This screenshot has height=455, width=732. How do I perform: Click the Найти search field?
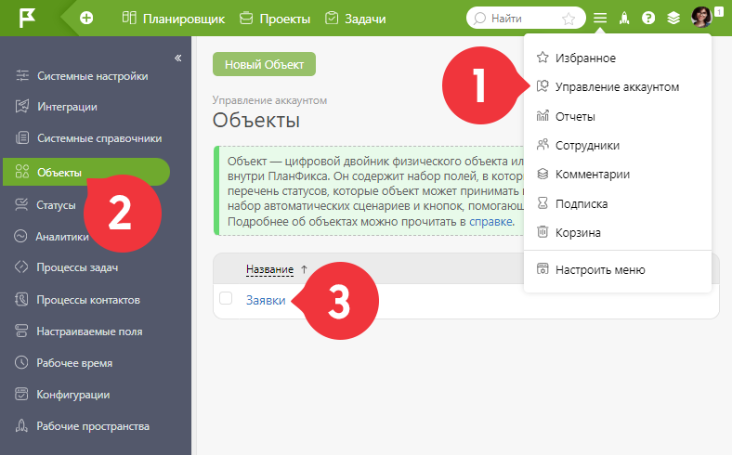coord(526,19)
